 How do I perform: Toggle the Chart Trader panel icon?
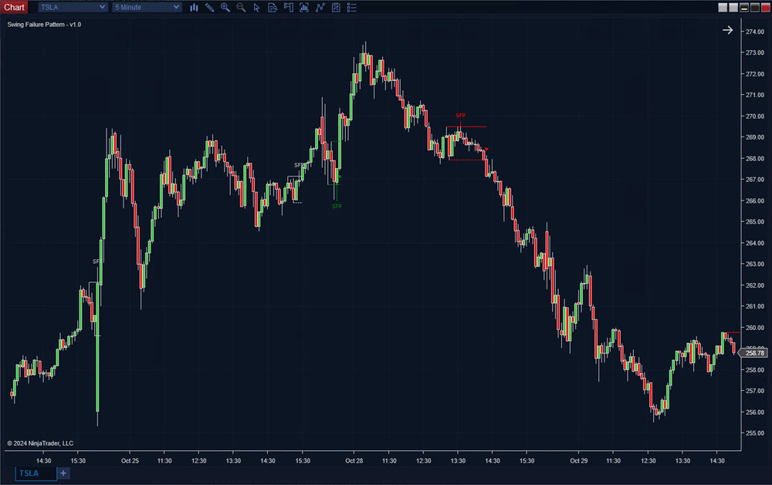tap(288, 7)
